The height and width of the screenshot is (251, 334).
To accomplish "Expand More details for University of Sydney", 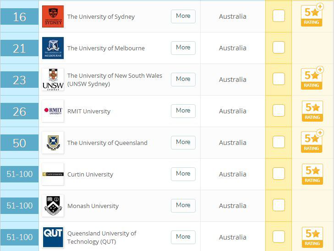I will [x=183, y=16].
